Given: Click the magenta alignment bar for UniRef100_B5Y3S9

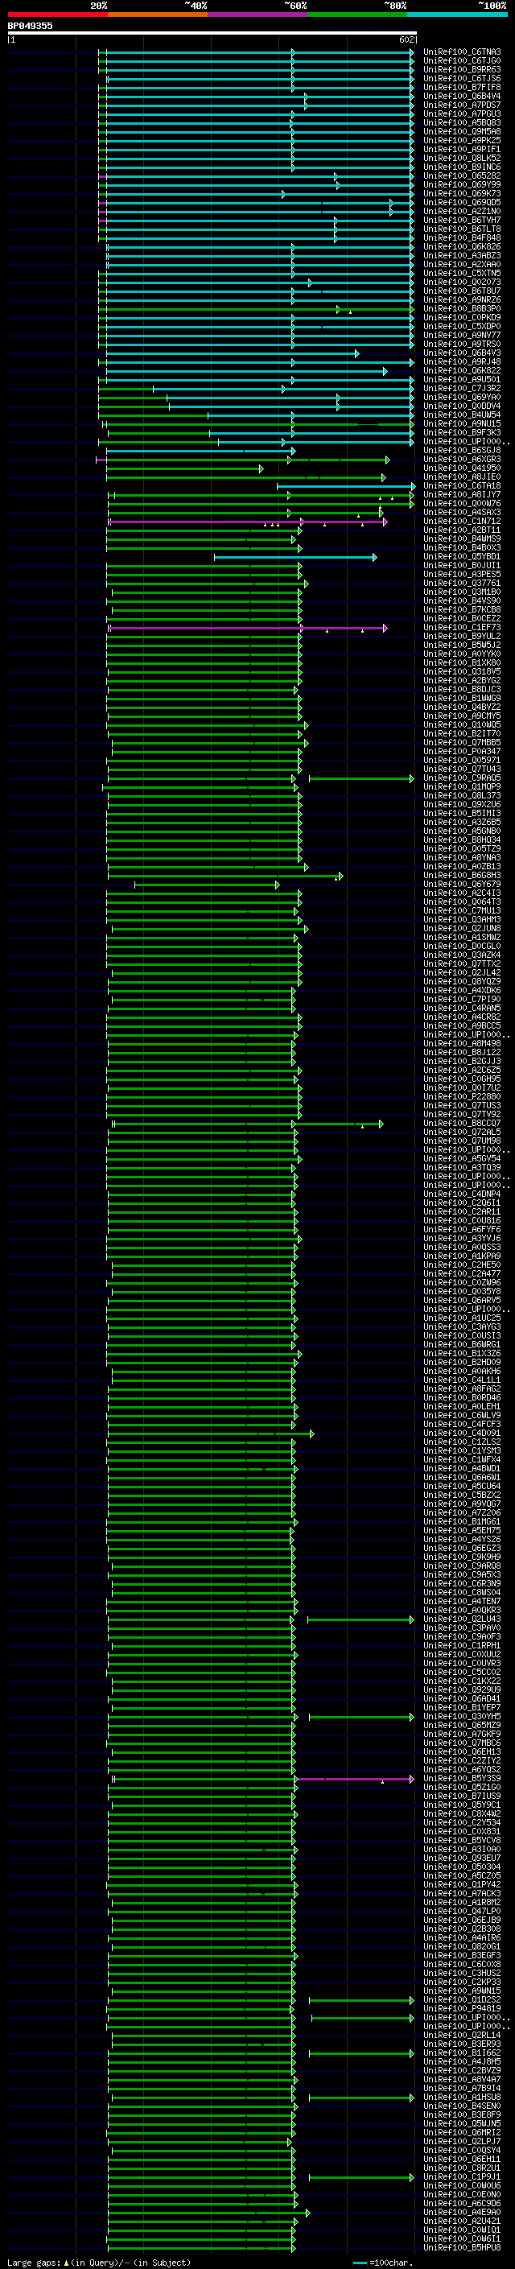Looking at the screenshot, I should (x=354, y=1780).
